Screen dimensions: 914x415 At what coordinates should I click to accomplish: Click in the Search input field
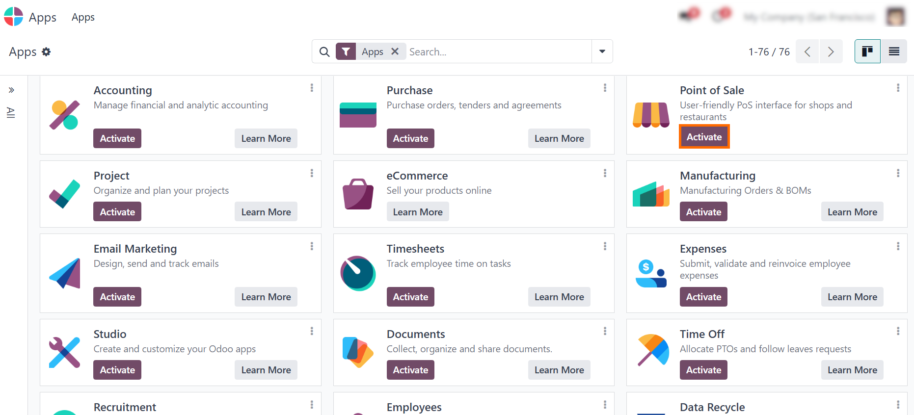[x=499, y=52]
